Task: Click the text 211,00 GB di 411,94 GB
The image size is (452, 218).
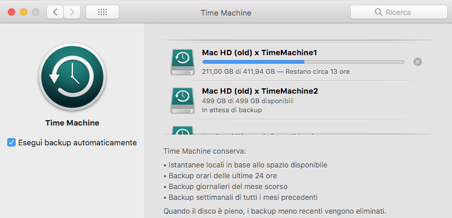Action: pyautogui.click(x=239, y=71)
